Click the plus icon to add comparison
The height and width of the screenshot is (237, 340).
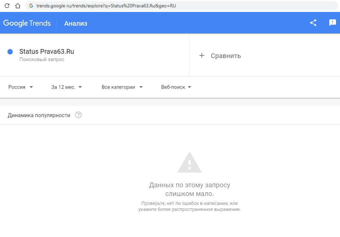pyautogui.click(x=201, y=55)
